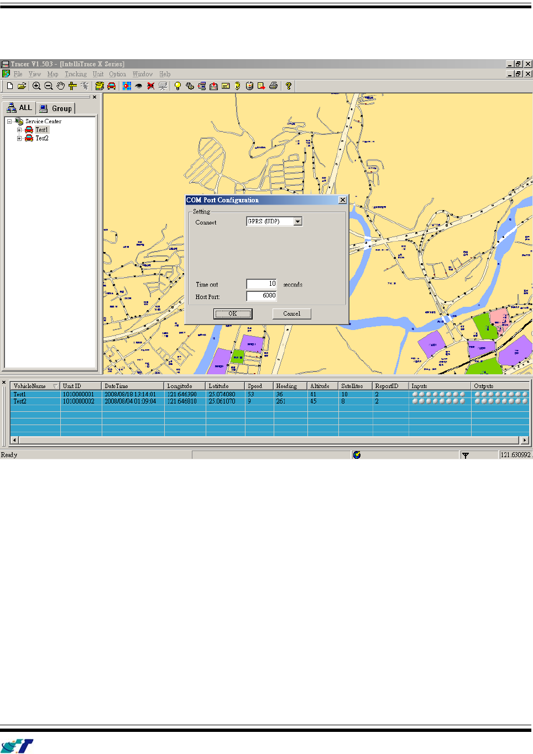Click the open folder toolbar icon
533x754 pixels.
(x=22, y=86)
